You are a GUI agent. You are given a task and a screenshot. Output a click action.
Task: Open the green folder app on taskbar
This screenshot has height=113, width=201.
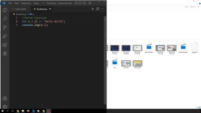tap(23, 111)
